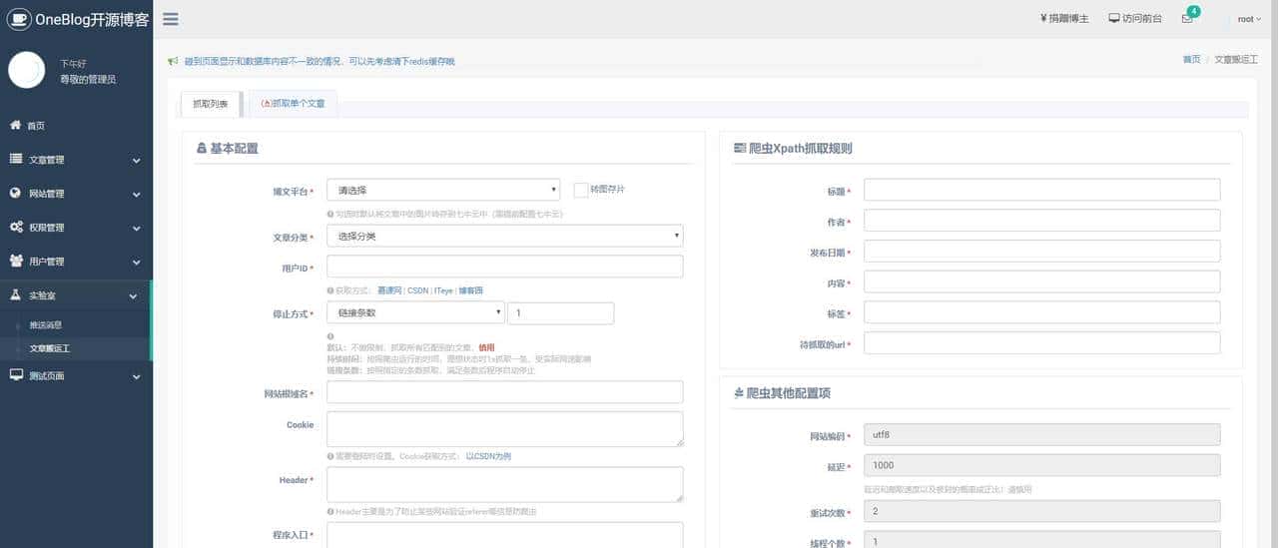
Task: Click the gears icon beside 权限管理
Action: [x=17, y=227]
